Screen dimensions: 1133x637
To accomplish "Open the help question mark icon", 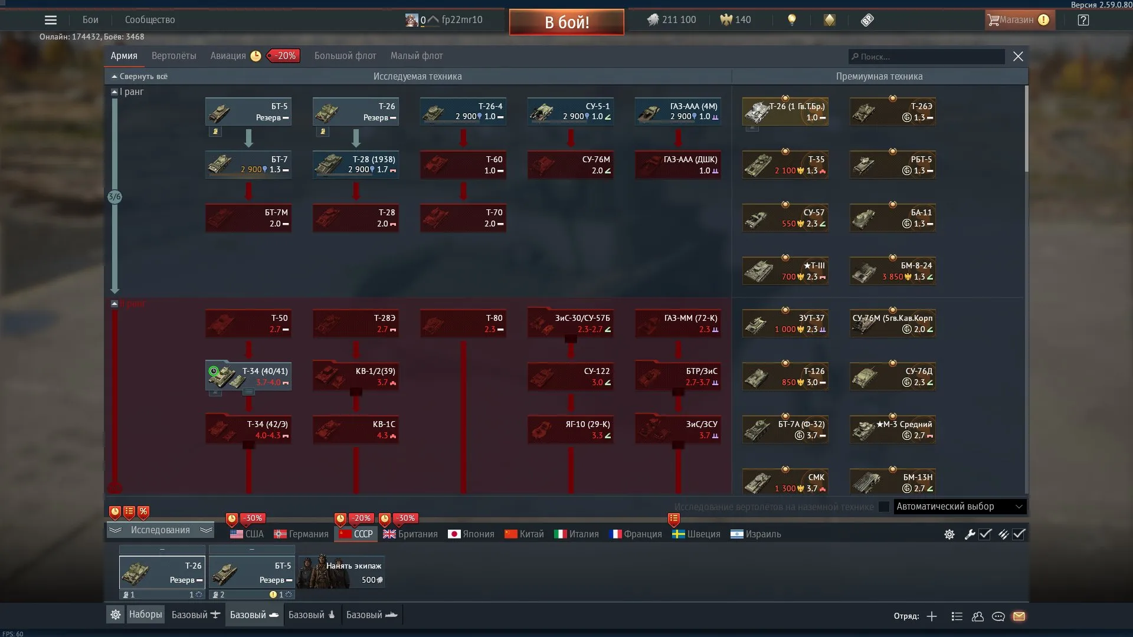I will (1083, 20).
